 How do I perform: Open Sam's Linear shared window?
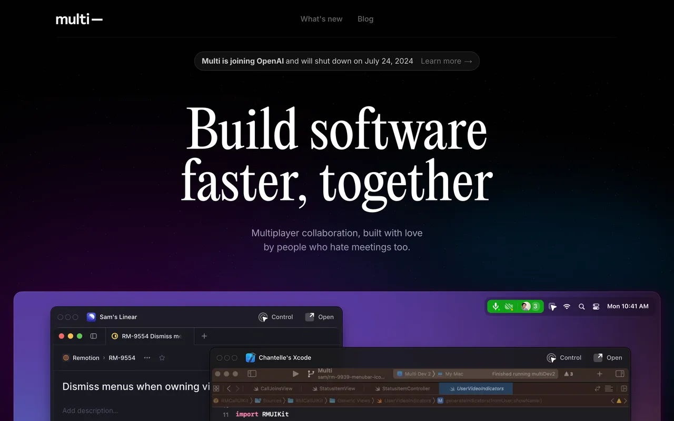tap(320, 317)
